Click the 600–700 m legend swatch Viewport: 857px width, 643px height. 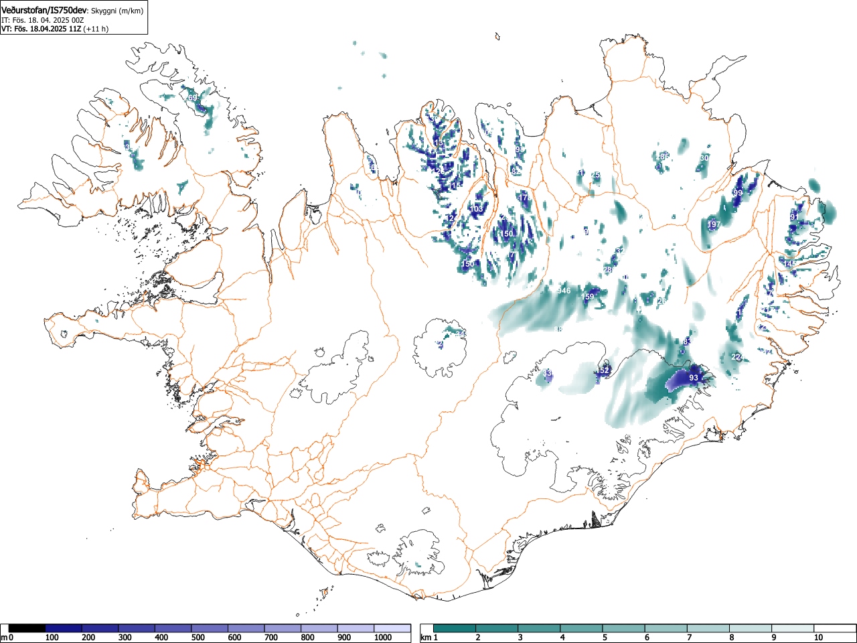(246, 628)
